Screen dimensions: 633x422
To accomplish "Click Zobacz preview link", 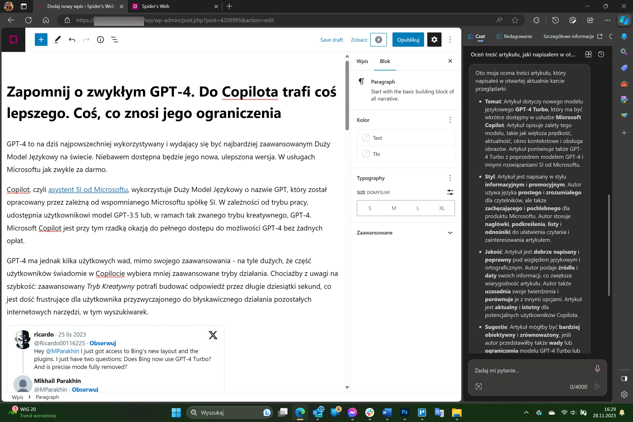I will (x=359, y=40).
